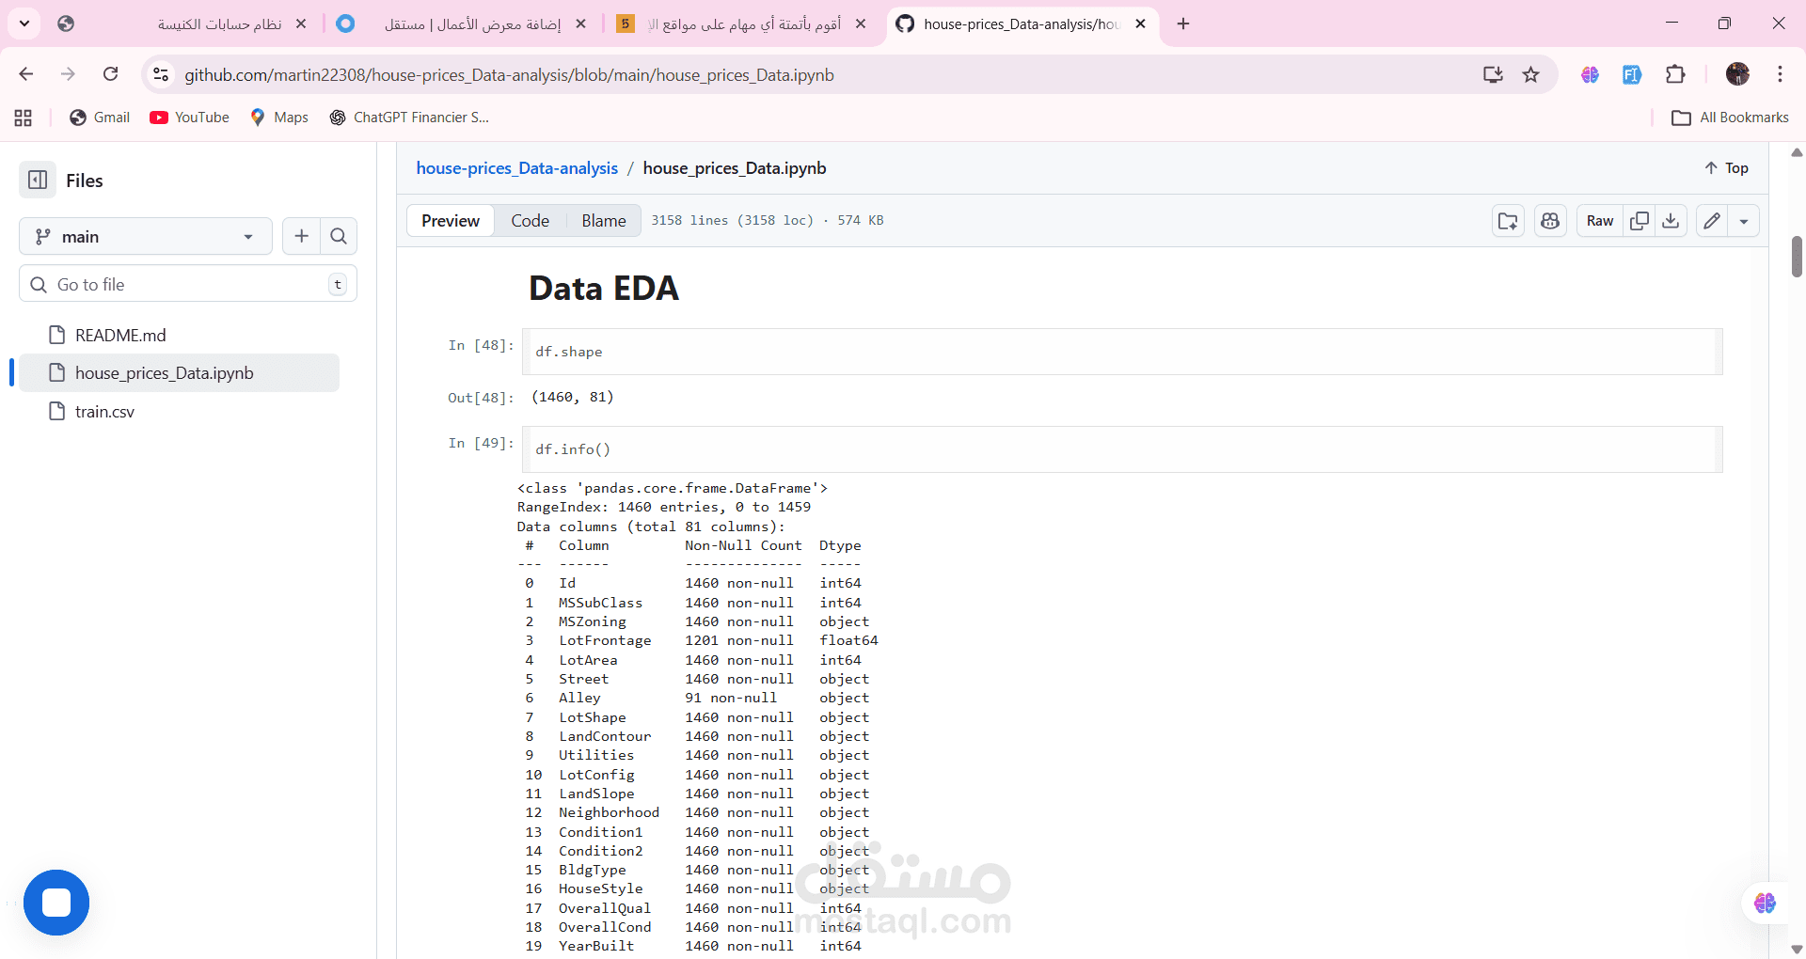Click the df.shape code cell
This screenshot has height=959, width=1806.
[1122, 352]
